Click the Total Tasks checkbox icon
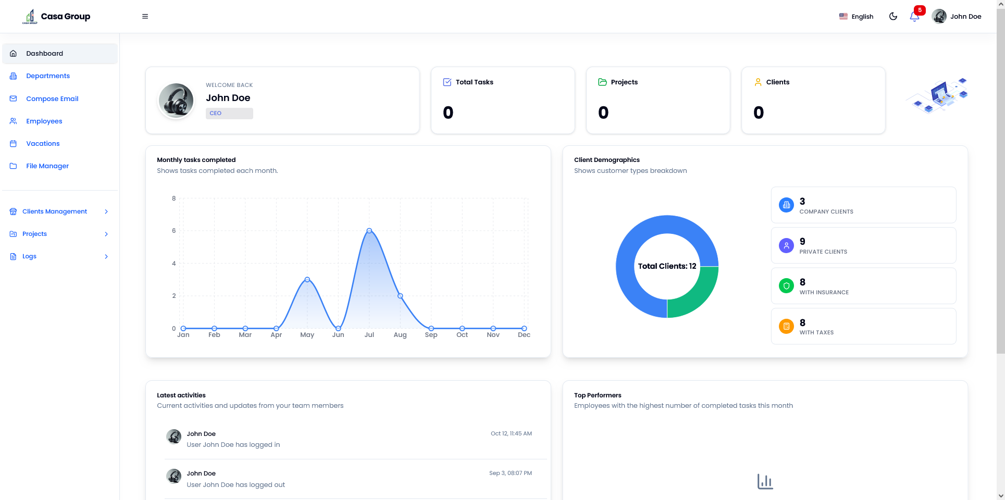 point(447,82)
